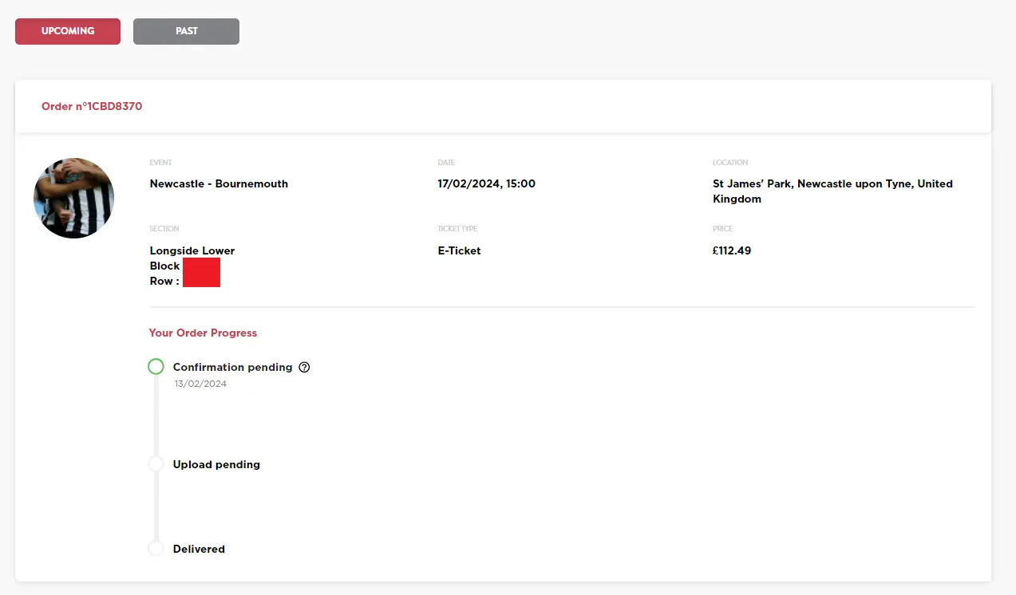Click the red redacted row block
This screenshot has height=595, width=1016.
(201, 272)
